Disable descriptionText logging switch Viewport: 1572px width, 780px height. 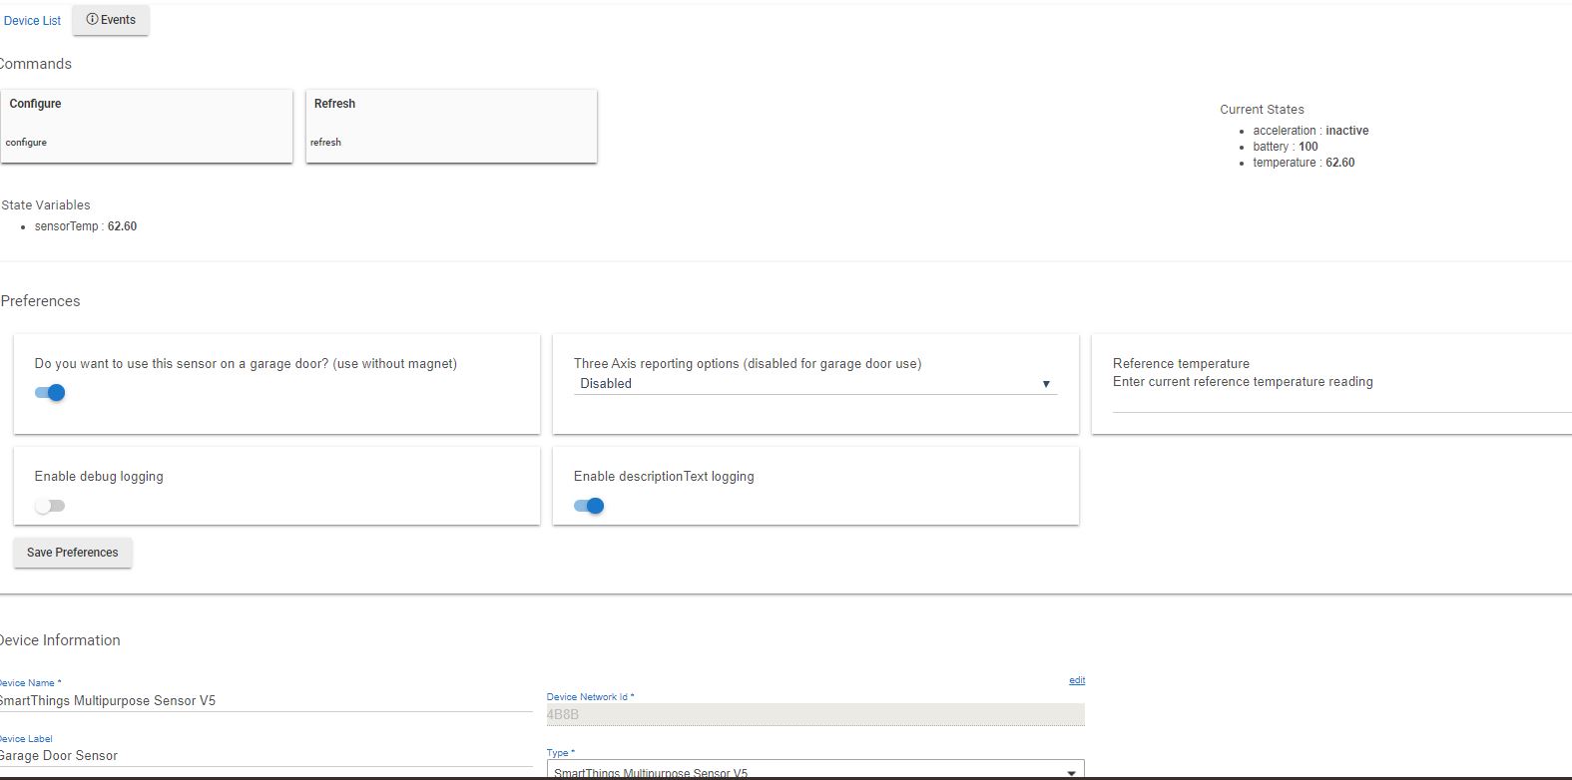pos(589,506)
